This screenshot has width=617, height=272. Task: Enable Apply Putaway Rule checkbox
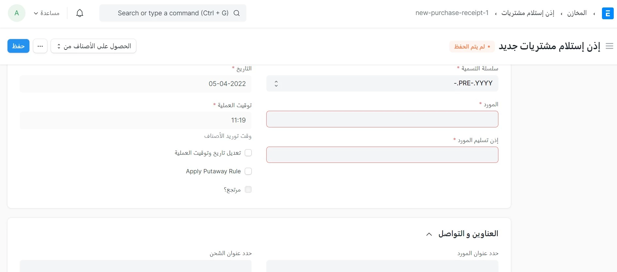coord(248,171)
